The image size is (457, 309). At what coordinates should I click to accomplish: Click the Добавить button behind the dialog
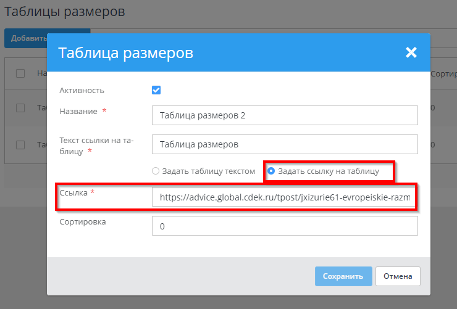pyautogui.click(x=26, y=38)
